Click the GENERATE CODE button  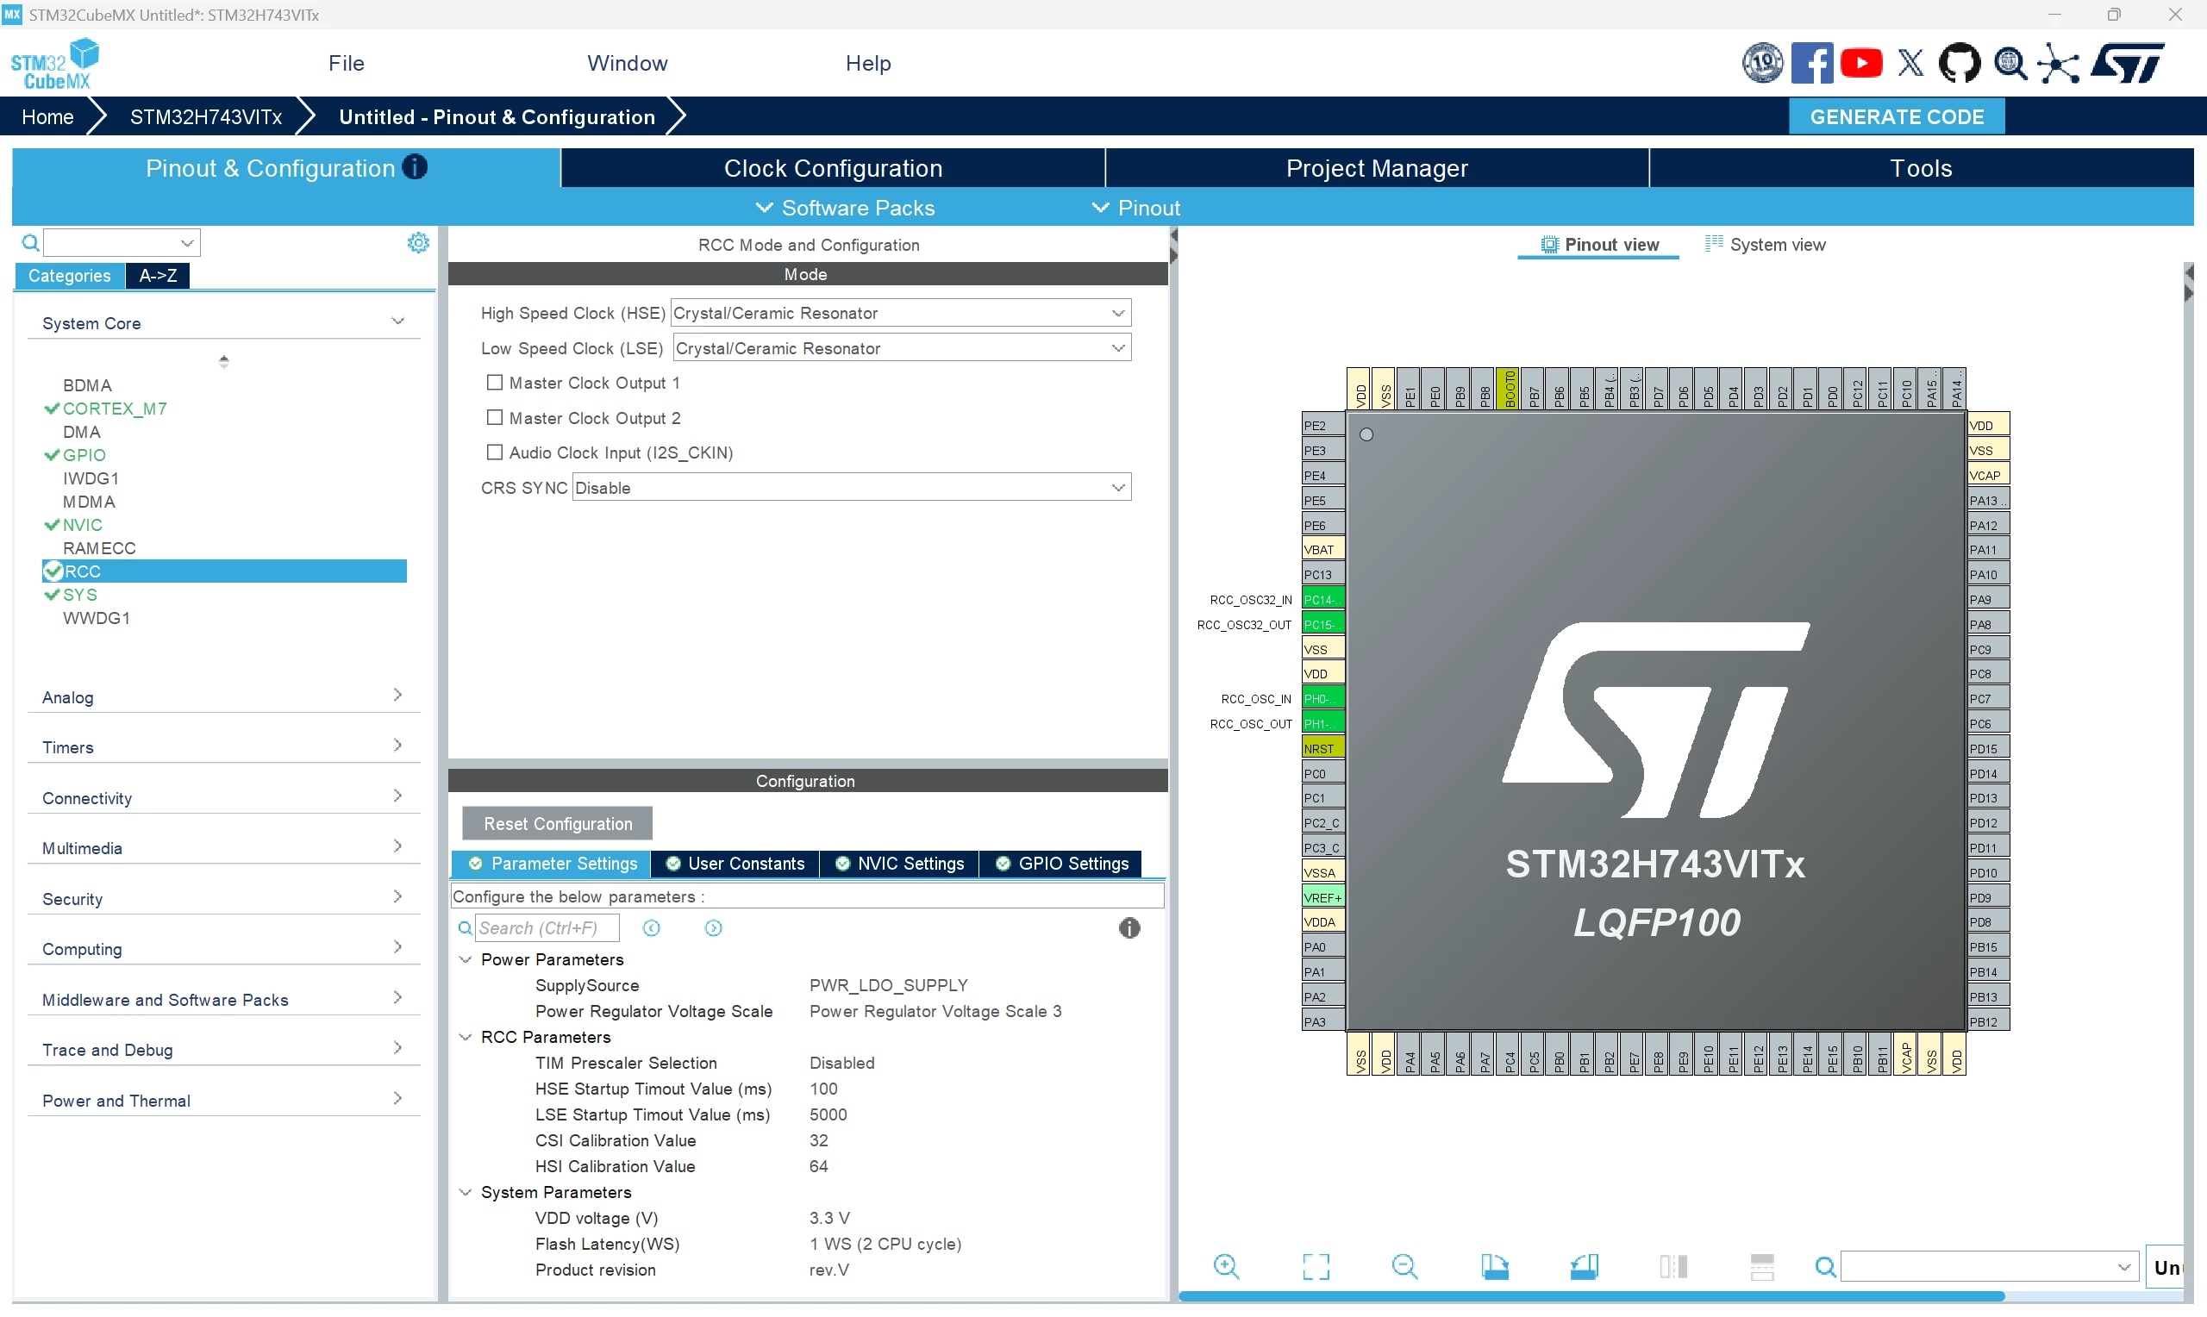click(1898, 116)
